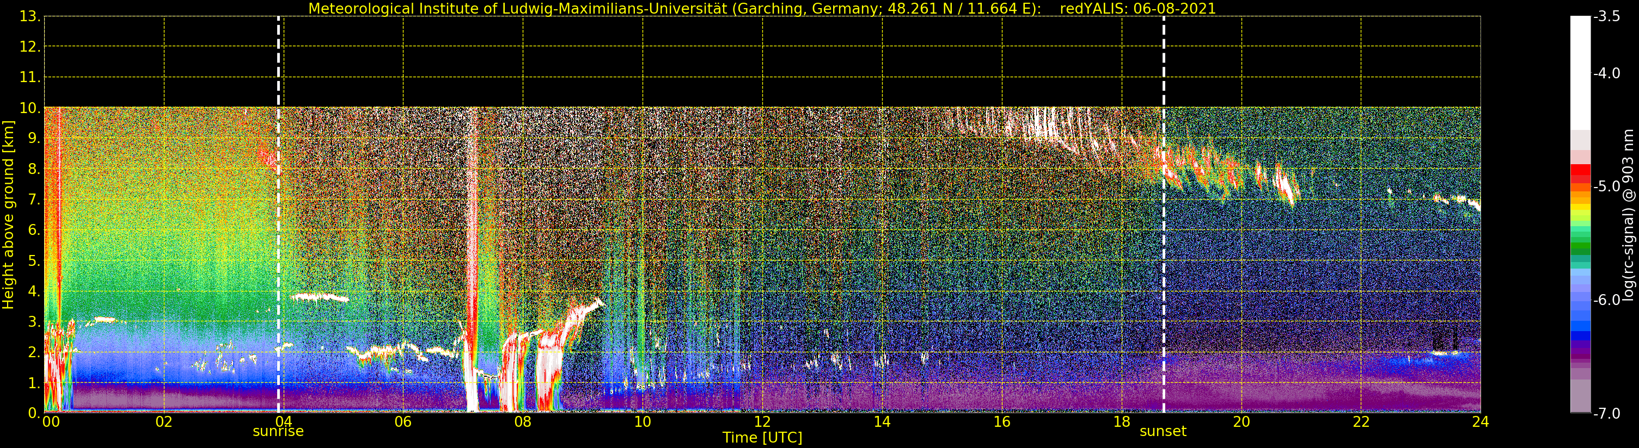The image size is (1639, 448).
Task: Click the plot title mentioning redYALIS: 06-08-2021
Action: click(762, 8)
